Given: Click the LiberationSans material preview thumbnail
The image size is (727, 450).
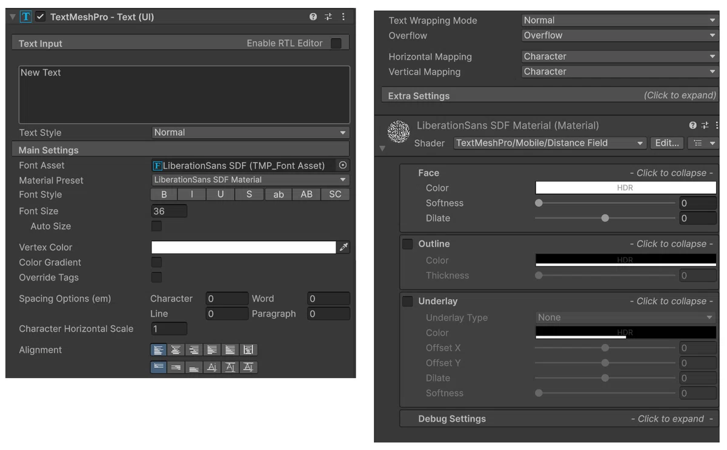Looking at the screenshot, I should click(399, 132).
